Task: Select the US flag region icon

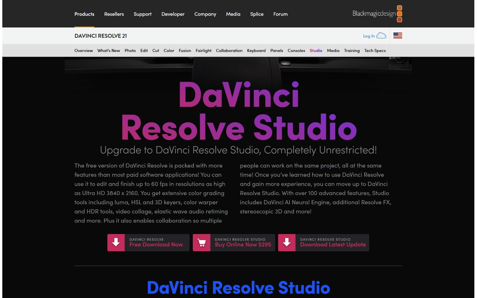Action: point(398,35)
